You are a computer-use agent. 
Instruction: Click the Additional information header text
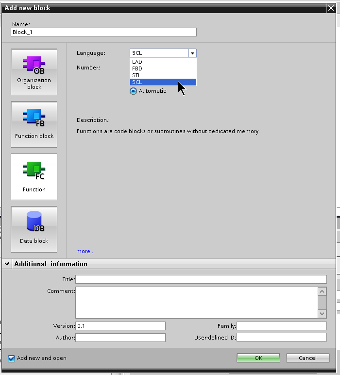[x=51, y=264]
